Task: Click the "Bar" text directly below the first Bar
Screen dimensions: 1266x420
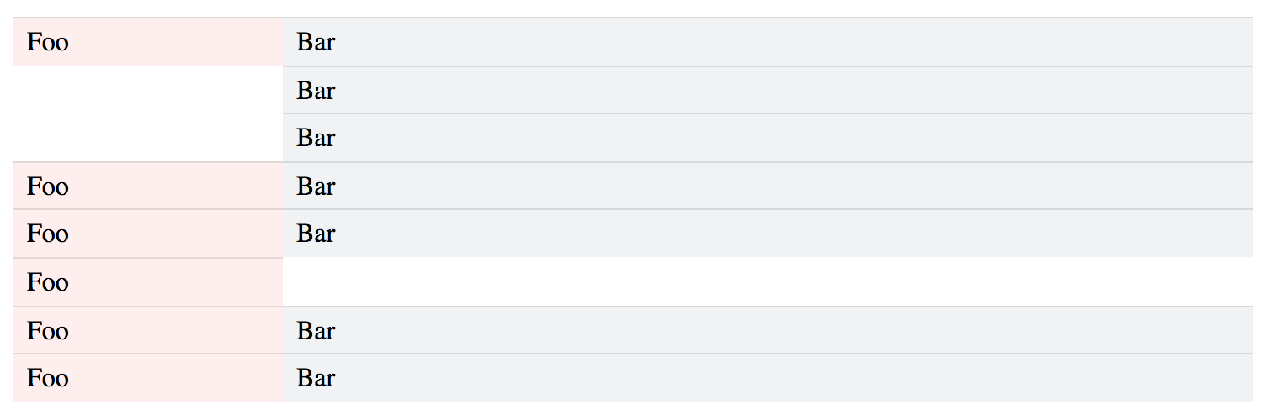Action: tap(316, 90)
